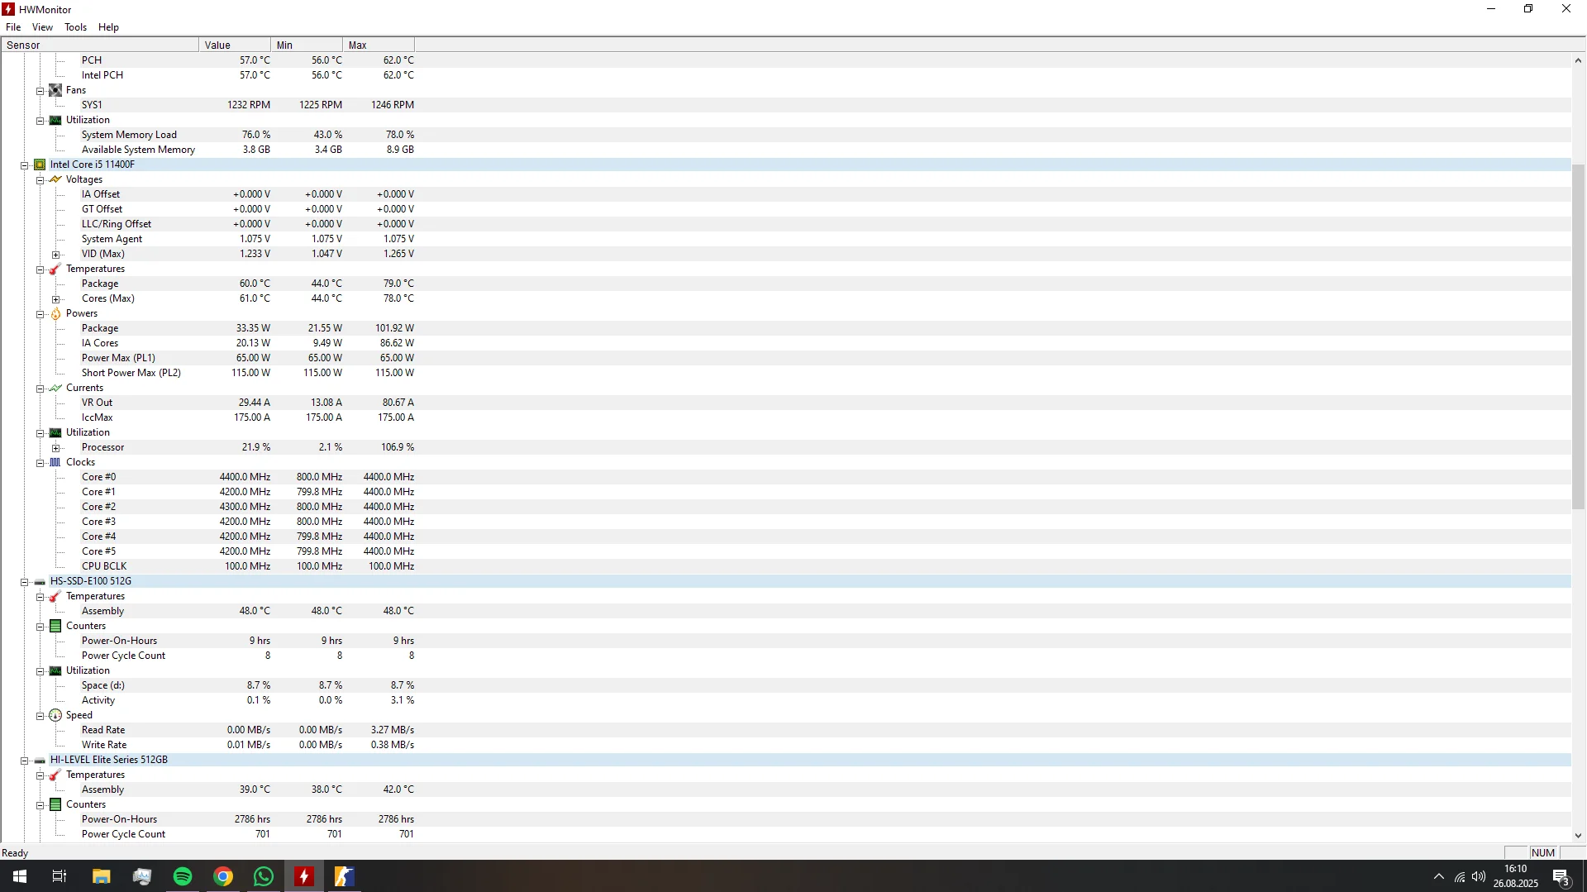Click the scrollbar up arrow
This screenshot has height=892, width=1587.
[x=1578, y=60]
